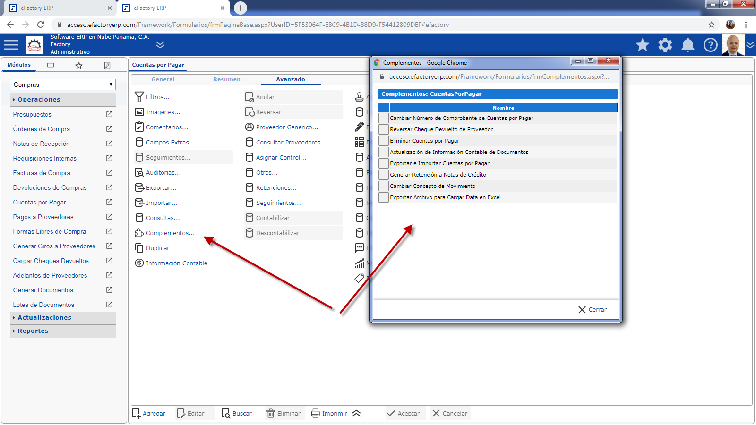Switch to star favorites tab in sidebar
This screenshot has height=425, width=756.
[x=79, y=66]
